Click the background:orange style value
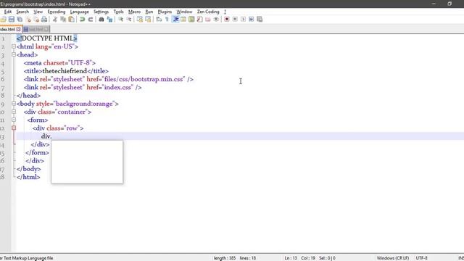 [x=84, y=104]
